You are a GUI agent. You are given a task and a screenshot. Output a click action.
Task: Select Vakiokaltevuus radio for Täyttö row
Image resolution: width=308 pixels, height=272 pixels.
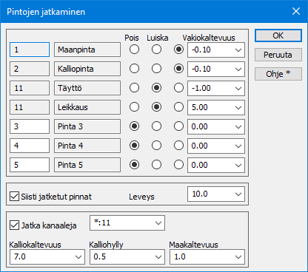[x=178, y=88]
